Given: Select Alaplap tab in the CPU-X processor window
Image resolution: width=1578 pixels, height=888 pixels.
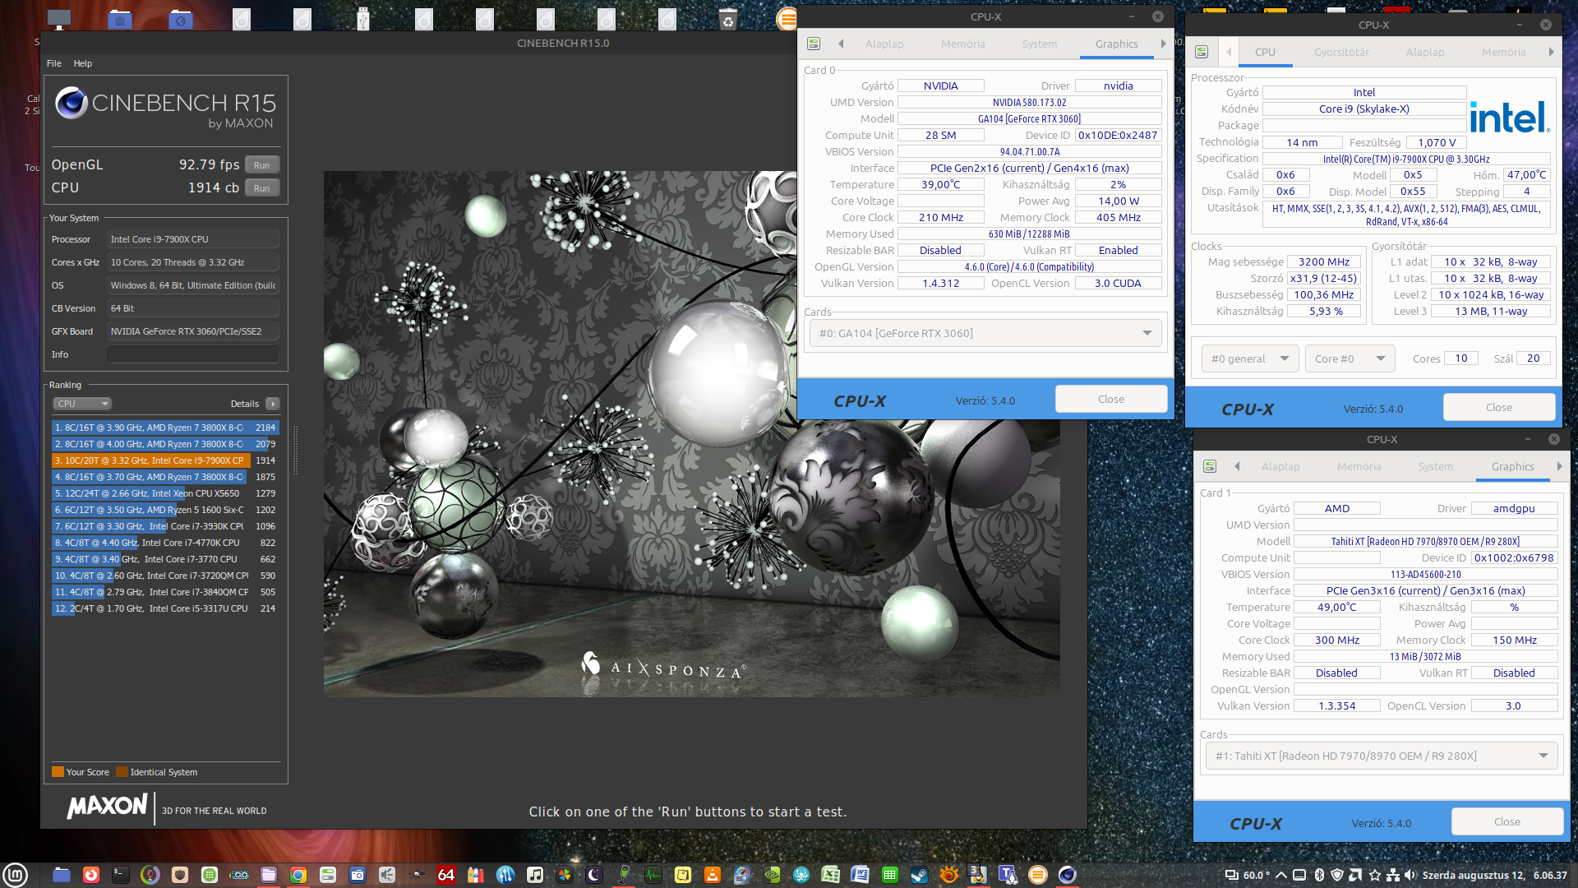Looking at the screenshot, I should [1425, 52].
